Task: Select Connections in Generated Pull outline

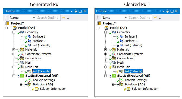Action: click(x=33, y=58)
